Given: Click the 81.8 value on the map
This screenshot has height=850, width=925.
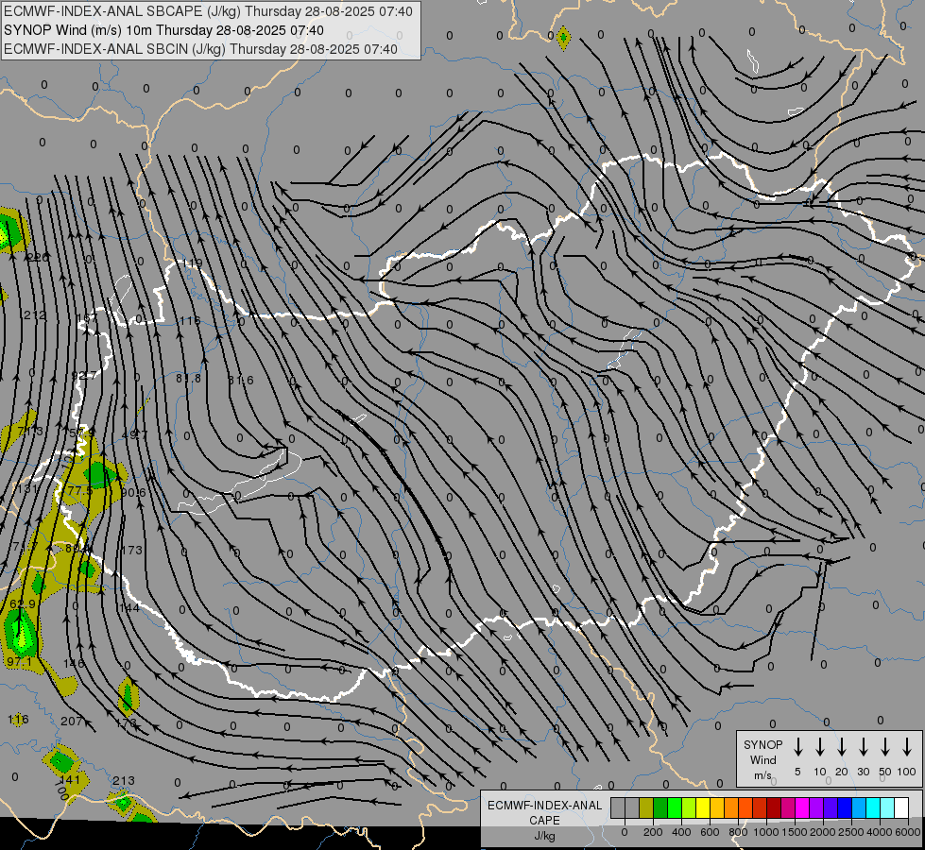Looking at the screenshot, I should tap(188, 378).
